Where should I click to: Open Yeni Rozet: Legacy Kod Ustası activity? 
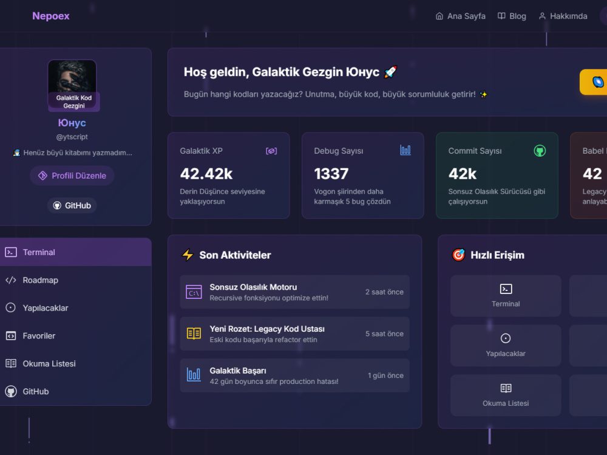click(x=294, y=334)
